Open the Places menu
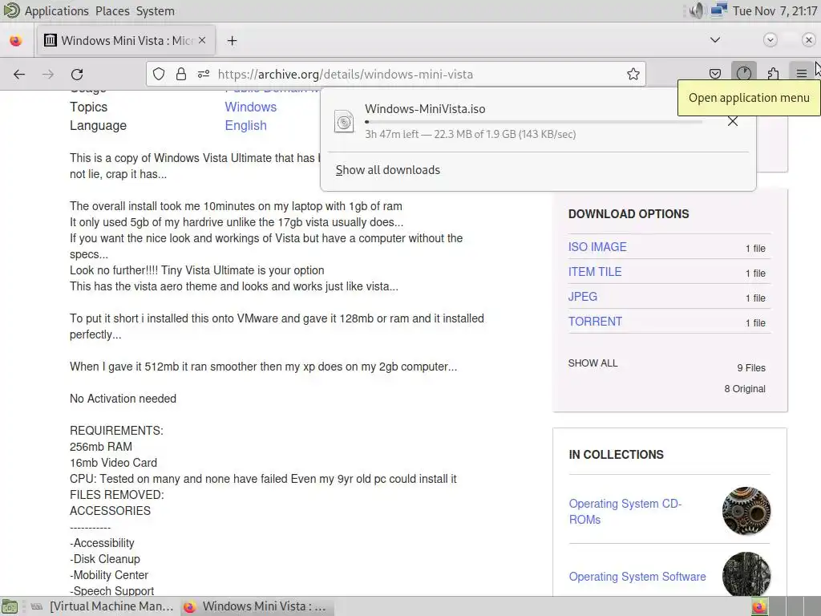Screen dimensions: 821x616 pyautogui.click(x=112, y=11)
